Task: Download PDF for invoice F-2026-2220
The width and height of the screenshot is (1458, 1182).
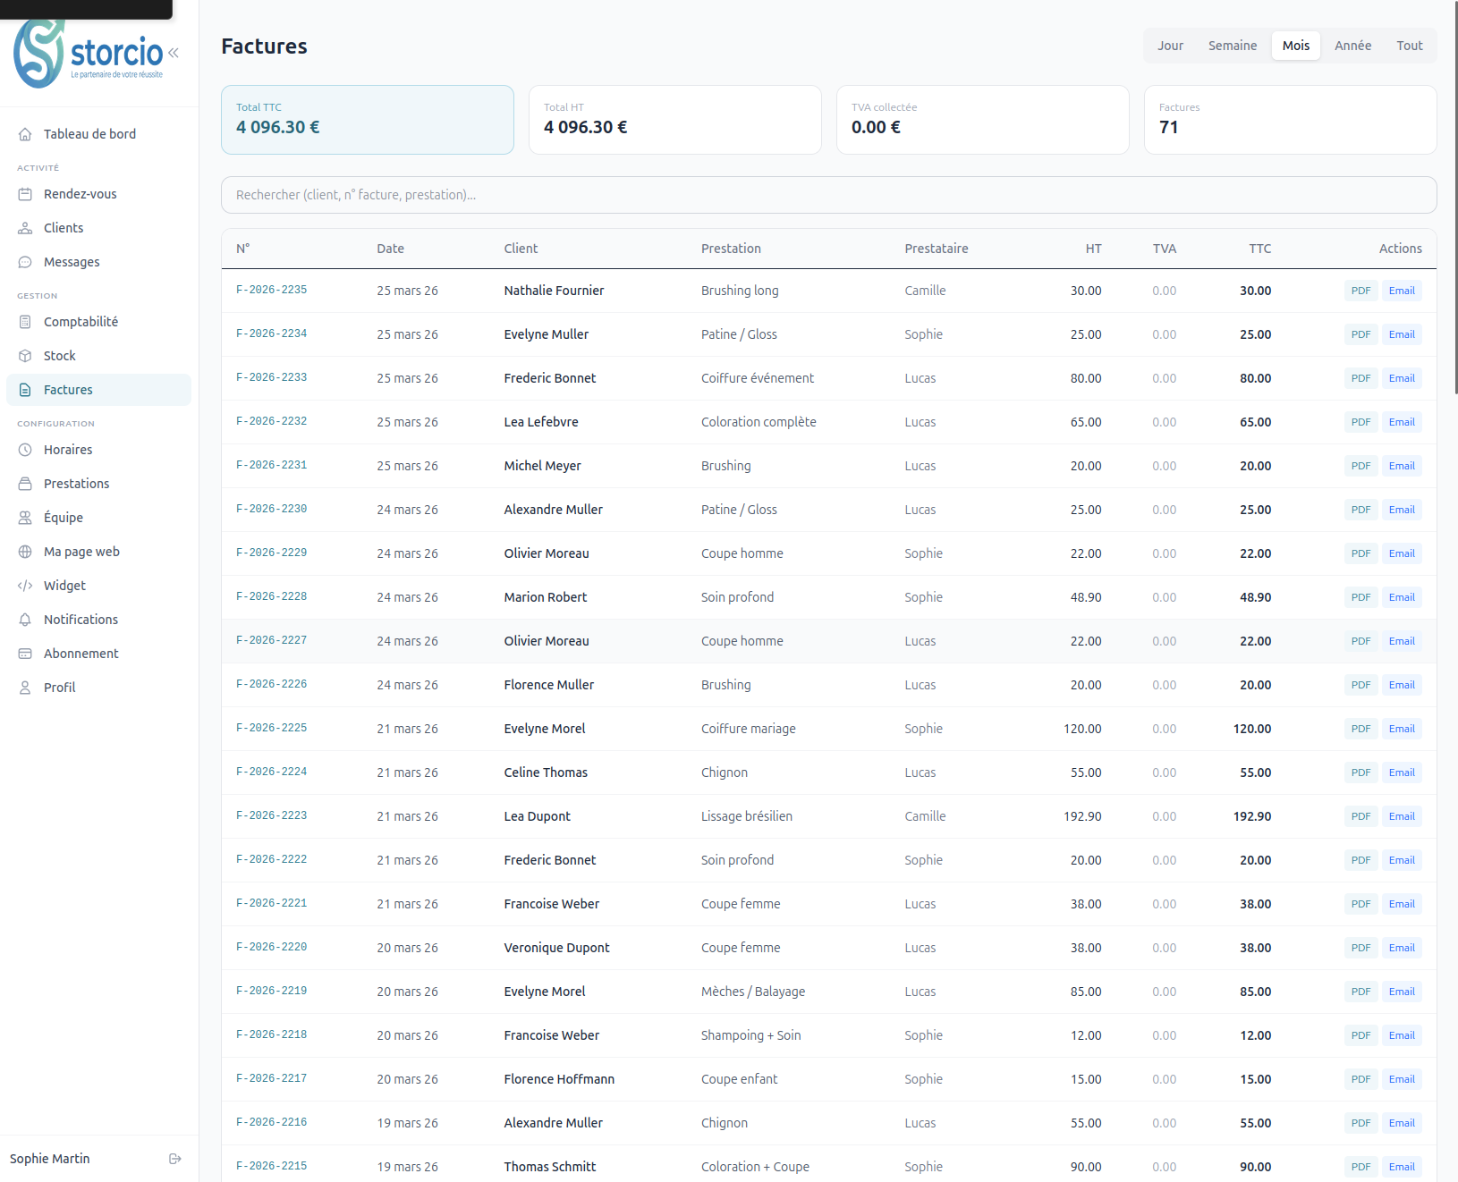Action: click(x=1361, y=948)
